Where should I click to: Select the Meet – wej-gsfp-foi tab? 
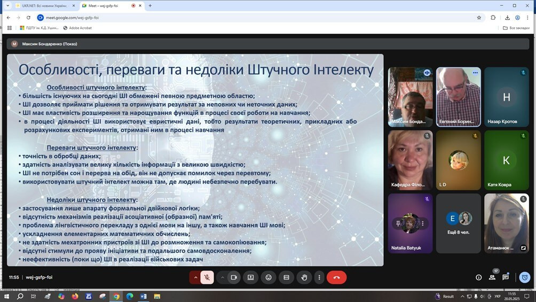click(111, 5)
